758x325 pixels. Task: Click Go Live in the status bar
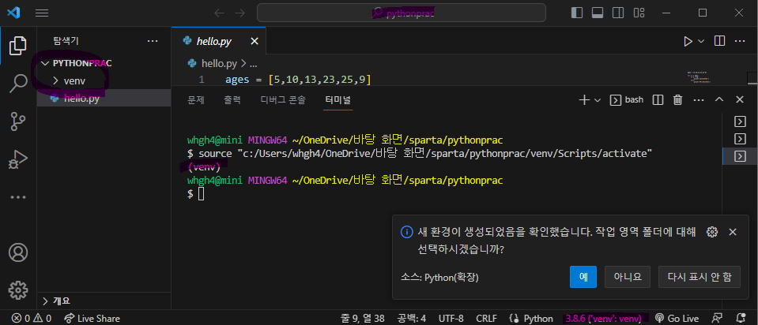tap(677, 319)
